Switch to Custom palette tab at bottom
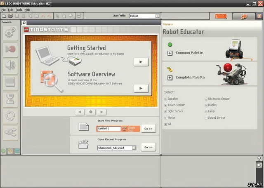Screen dimensions: 264x188 [17, 151]
